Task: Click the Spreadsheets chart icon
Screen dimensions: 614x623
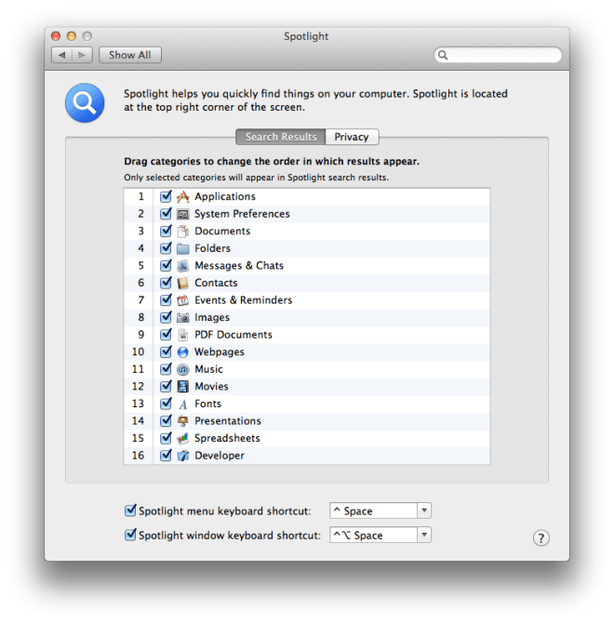Action: point(183,438)
